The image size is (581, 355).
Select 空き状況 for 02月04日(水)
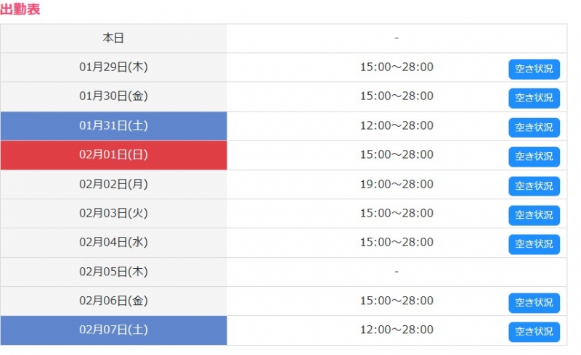tap(534, 244)
